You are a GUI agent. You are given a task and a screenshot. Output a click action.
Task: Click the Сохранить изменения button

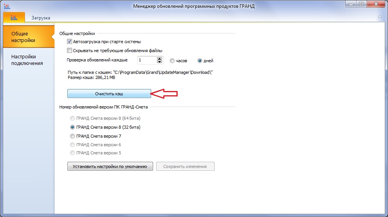pyautogui.click(x=185, y=166)
